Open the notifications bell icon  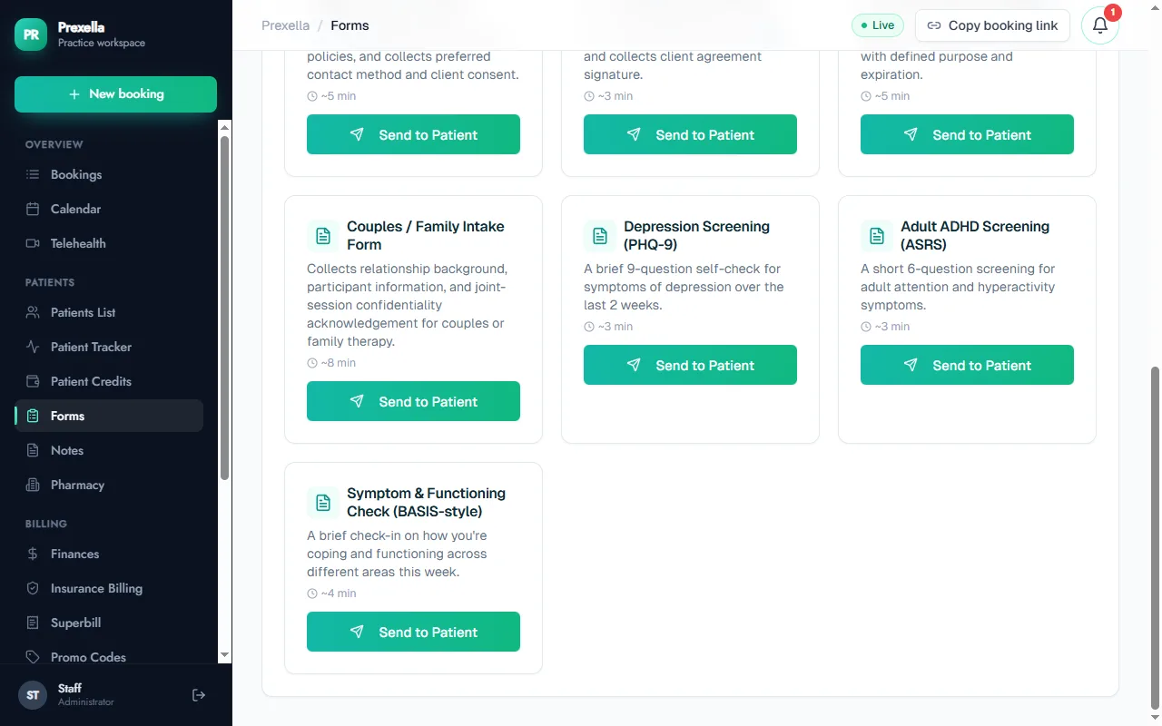click(x=1099, y=25)
